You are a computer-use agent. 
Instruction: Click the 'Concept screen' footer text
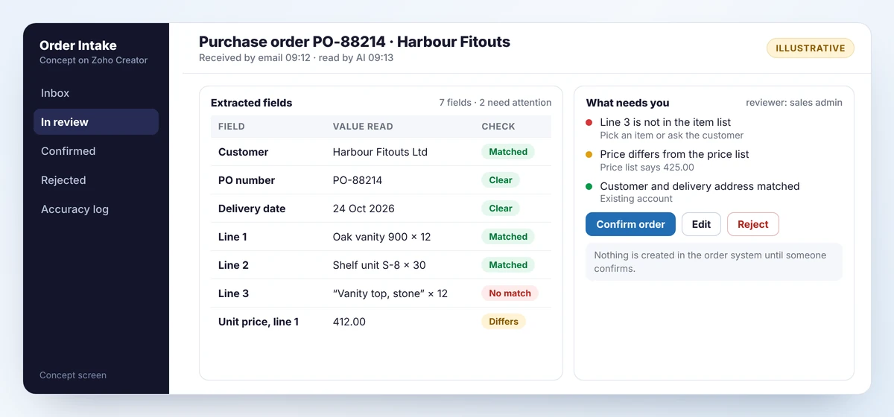tap(73, 375)
